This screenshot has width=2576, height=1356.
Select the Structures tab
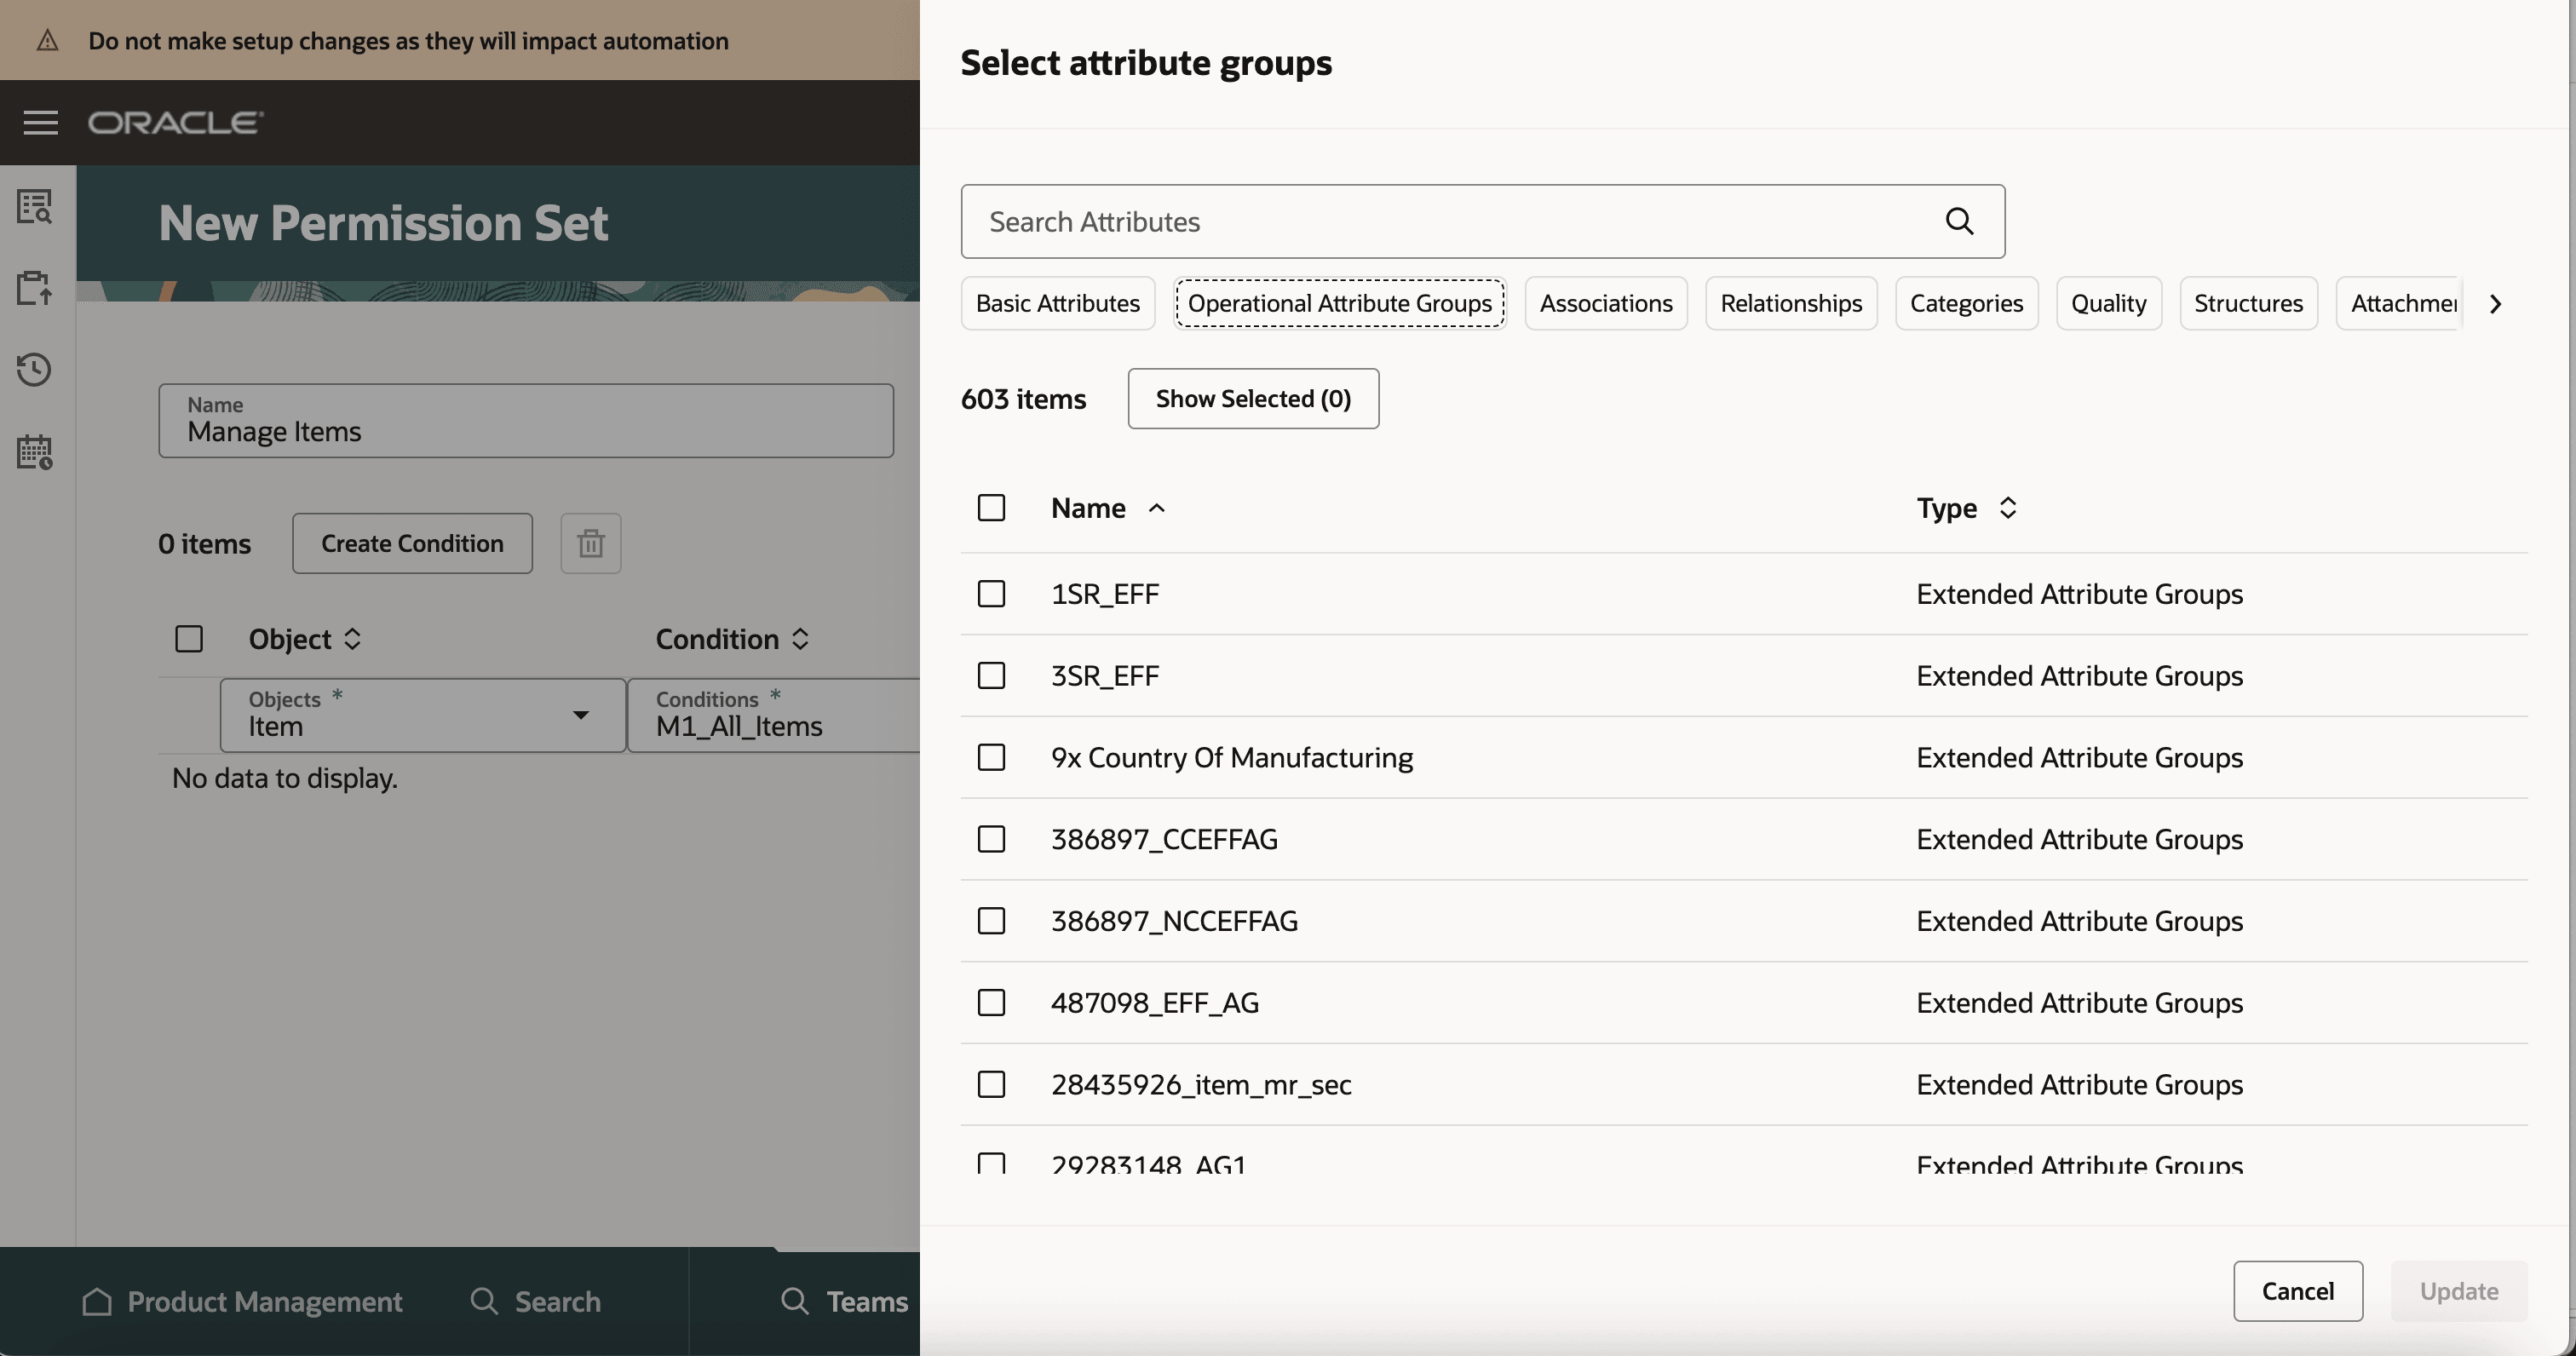2248,304
